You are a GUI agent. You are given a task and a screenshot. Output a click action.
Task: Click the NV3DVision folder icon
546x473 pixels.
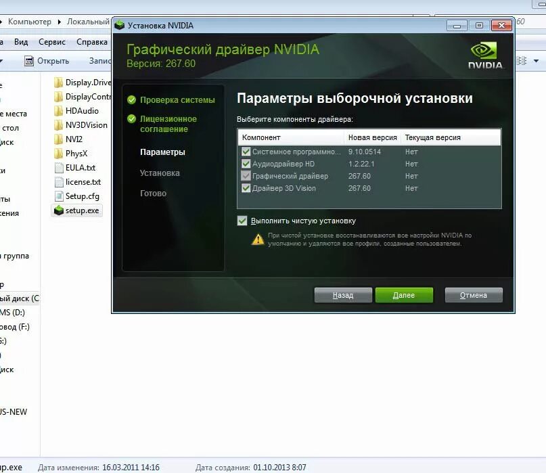(58, 125)
